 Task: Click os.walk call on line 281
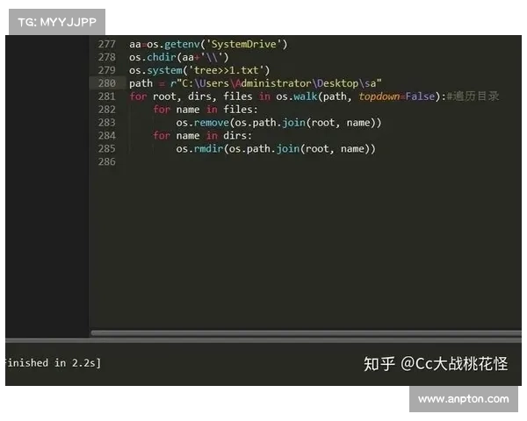pos(358,96)
